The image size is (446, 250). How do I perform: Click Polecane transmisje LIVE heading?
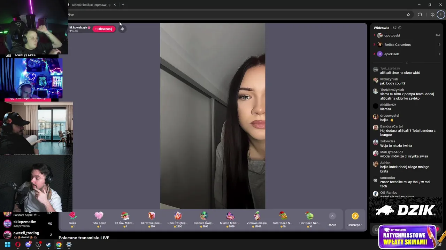[84, 238]
